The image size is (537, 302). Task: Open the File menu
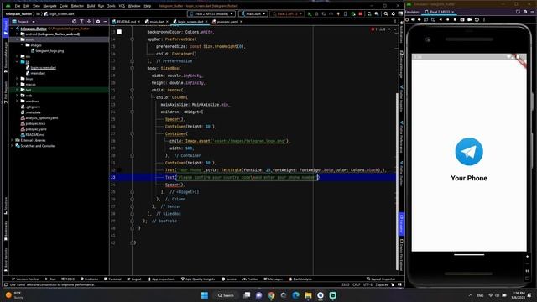click(x=18, y=6)
